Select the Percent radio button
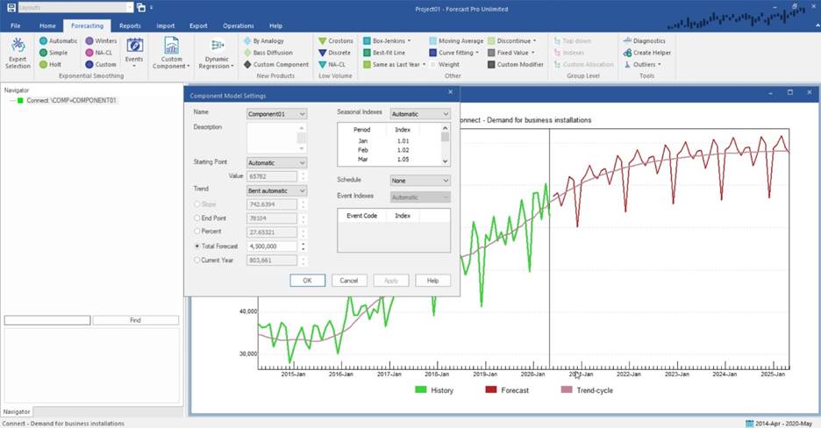The height and width of the screenshot is (428, 821). [196, 232]
